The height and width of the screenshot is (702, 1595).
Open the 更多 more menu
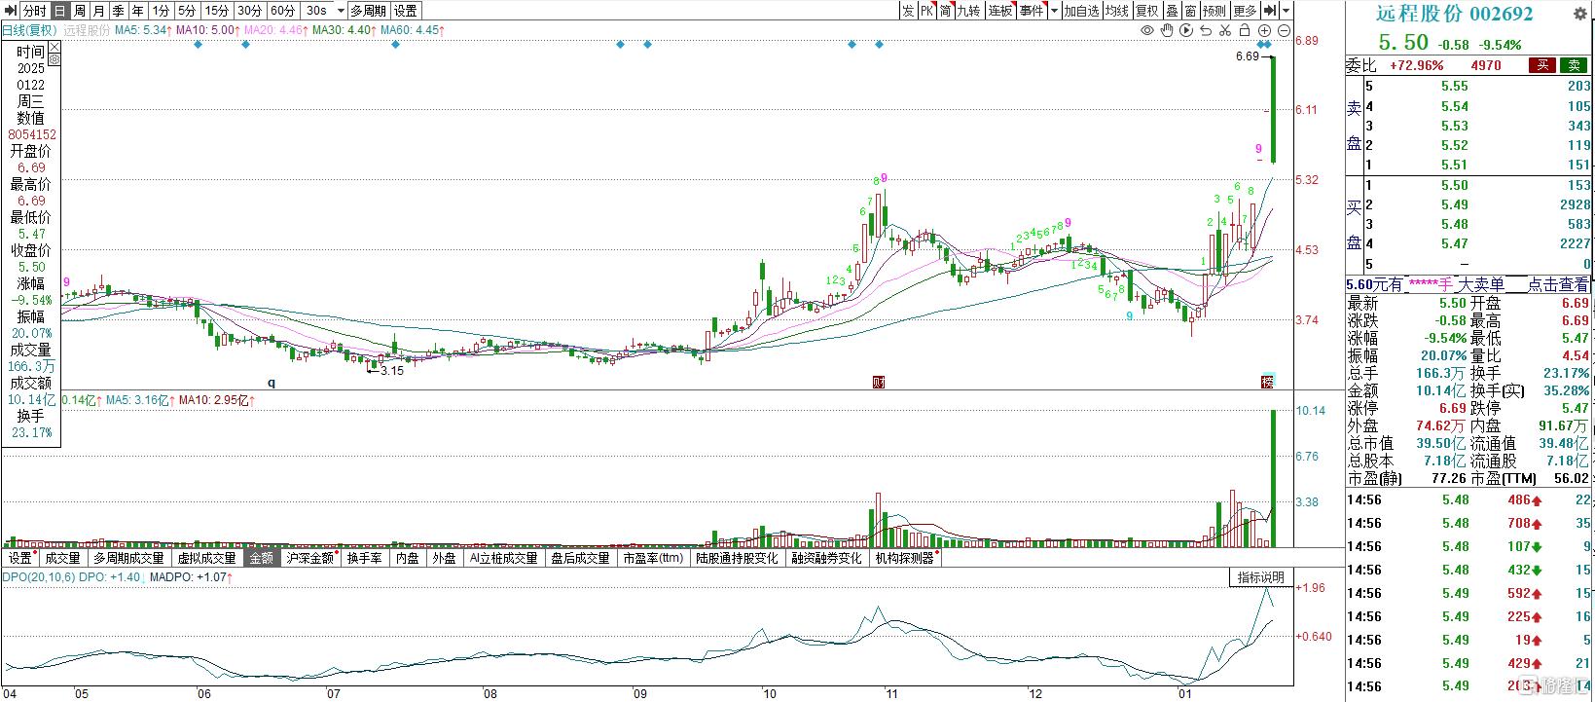pos(1245,11)
